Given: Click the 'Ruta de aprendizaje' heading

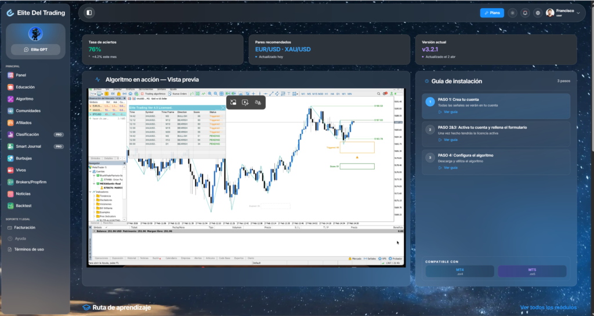Looking at the screenshot, I should (x=122, y=308).
